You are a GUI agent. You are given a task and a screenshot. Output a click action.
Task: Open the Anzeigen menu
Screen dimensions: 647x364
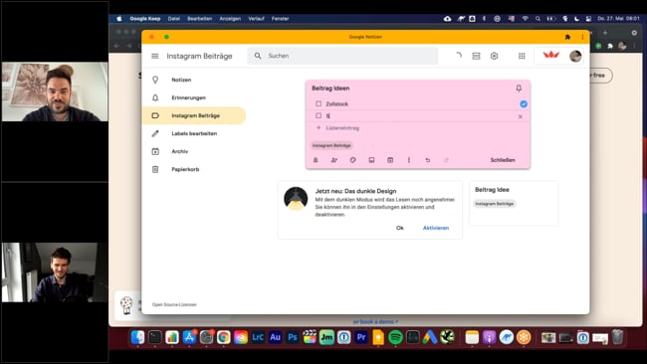(230, 19)
